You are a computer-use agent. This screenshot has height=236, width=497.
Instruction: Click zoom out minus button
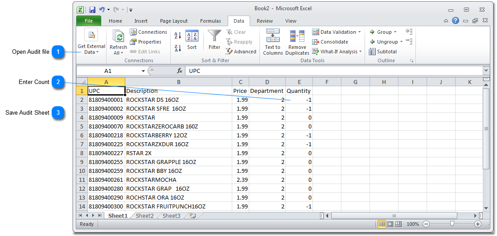click(x=426, y=224)
